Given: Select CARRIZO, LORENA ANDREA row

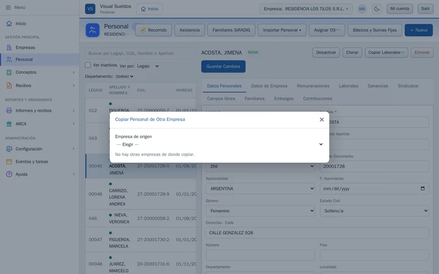Looking at the screenshot, I should 141,194.
